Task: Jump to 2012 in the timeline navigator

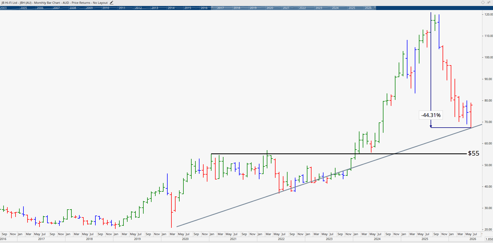Action: [138, 8]
